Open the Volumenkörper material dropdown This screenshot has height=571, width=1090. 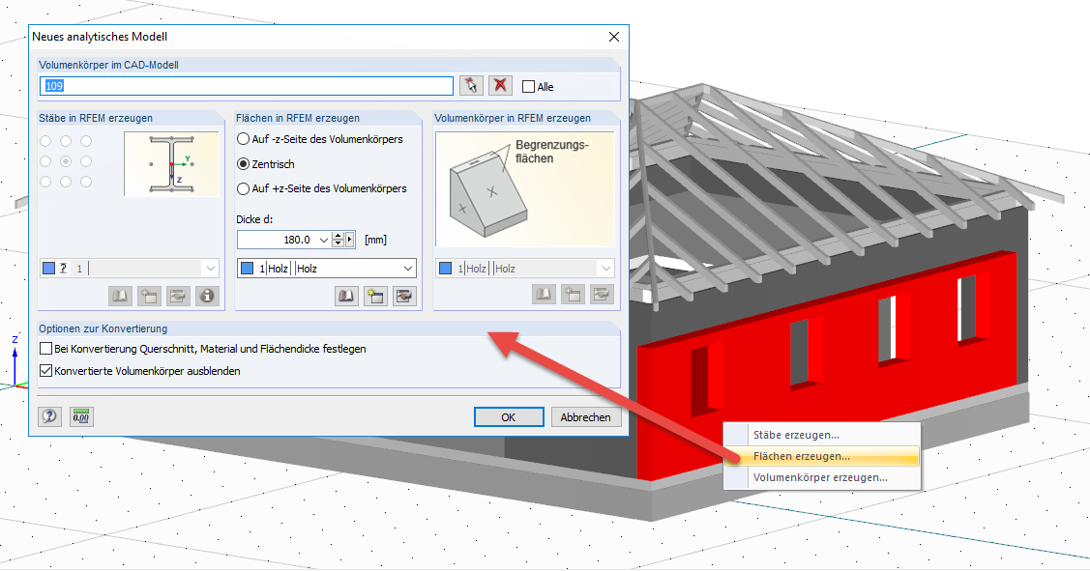(x=525, y=269)
